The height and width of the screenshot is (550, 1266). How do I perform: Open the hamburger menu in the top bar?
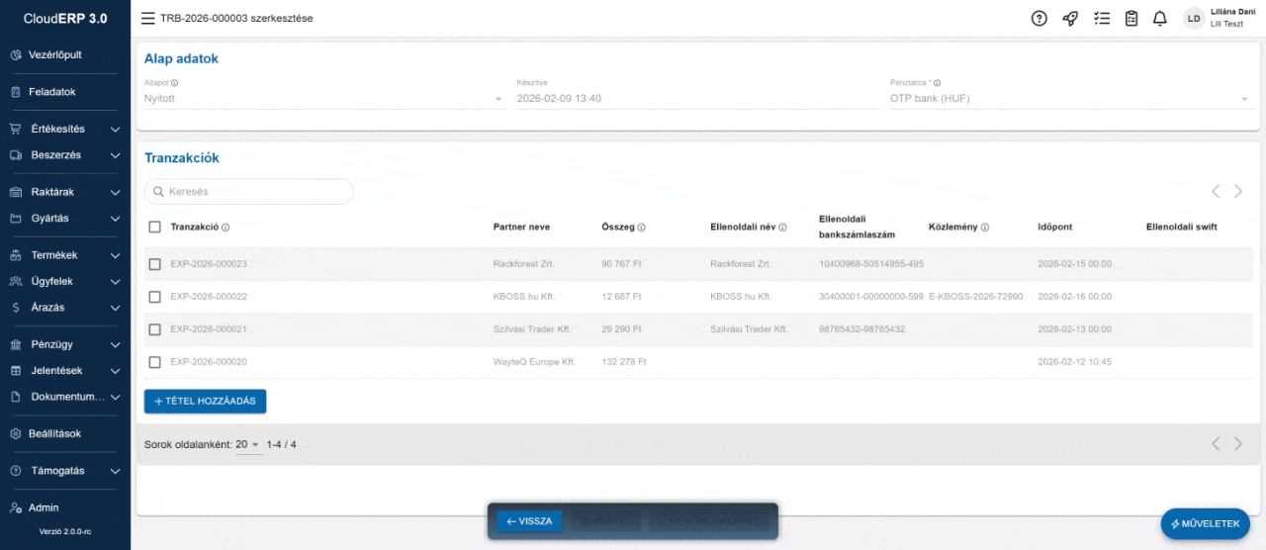click(147, 19)
